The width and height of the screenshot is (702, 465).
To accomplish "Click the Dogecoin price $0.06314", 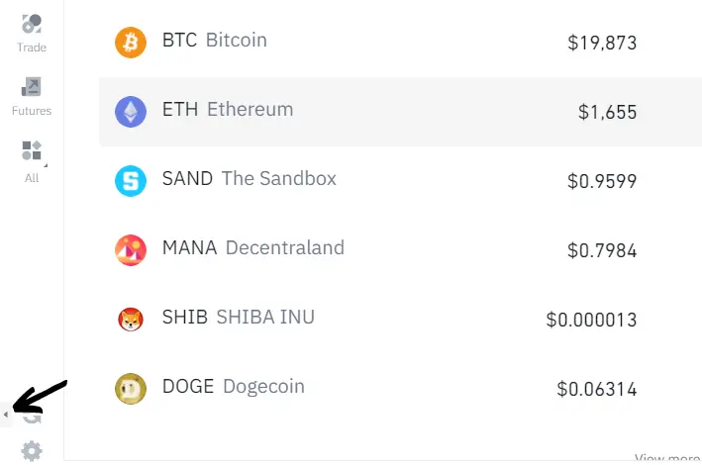I will coord(597,389).
